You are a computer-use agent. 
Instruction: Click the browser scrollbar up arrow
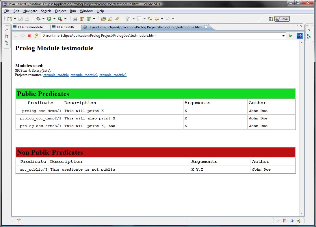pos(302,43)
